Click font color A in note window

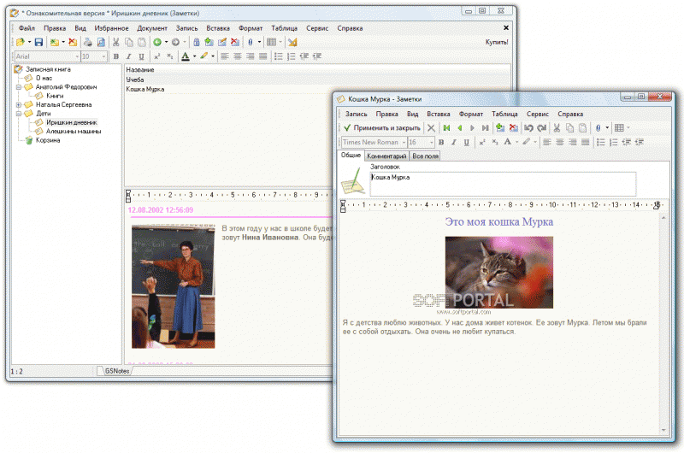point(507,142)
